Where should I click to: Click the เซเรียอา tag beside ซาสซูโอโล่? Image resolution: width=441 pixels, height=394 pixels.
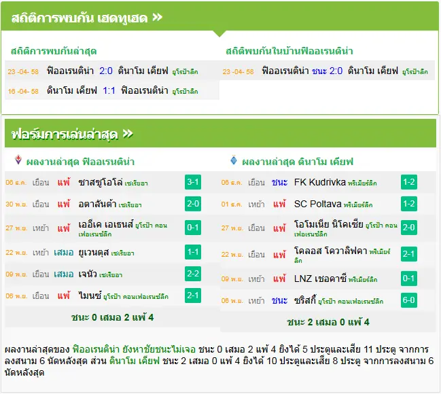[137, 183]
